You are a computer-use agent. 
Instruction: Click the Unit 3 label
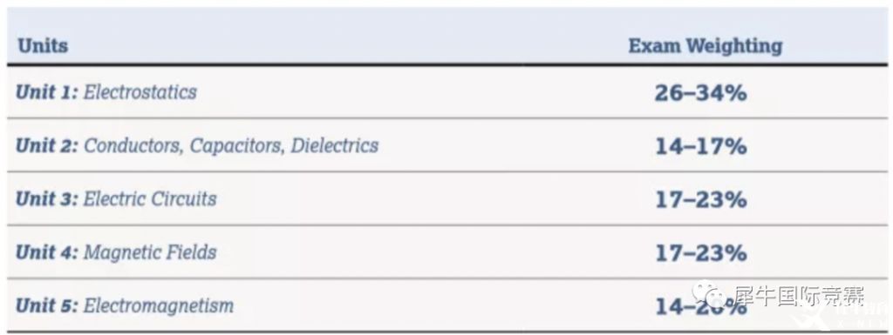47,198
